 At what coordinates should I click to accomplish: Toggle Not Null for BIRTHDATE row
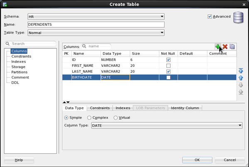pos(168,77)
